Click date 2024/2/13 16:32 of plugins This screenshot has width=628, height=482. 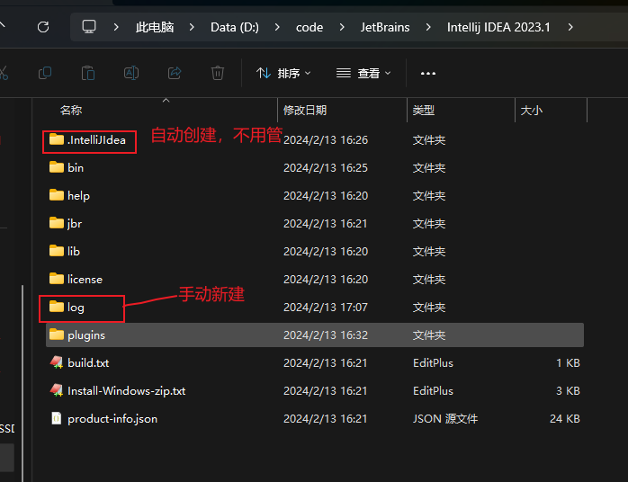(x=326, y=335)
